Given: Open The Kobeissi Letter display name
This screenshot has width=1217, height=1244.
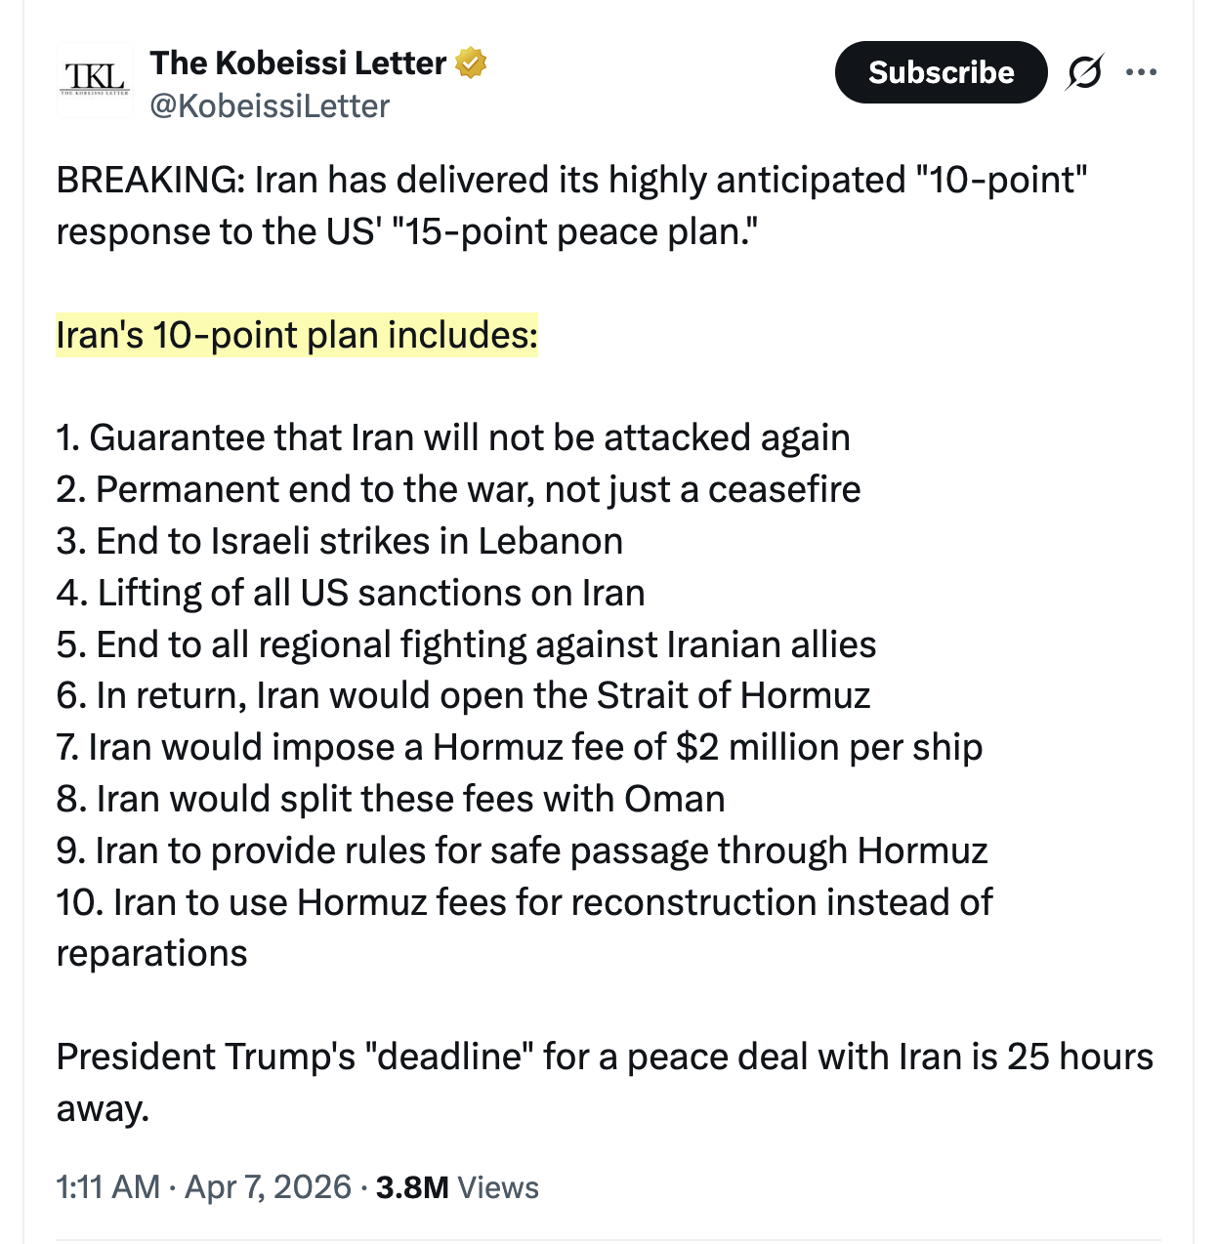Looking at the screenshot, I should (x=298, y=63).
